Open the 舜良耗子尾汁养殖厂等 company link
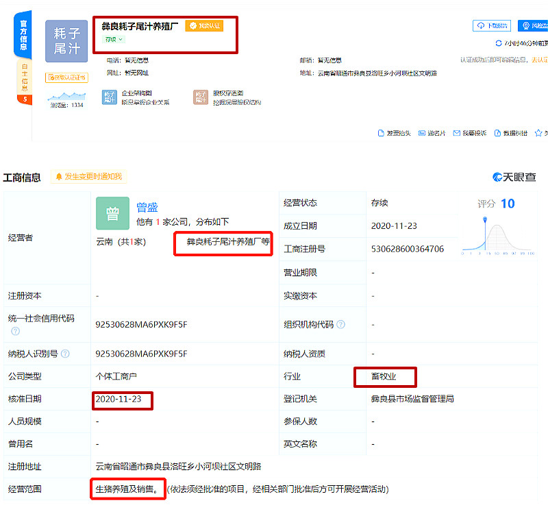This screenshot has height=516, width=548. [228, 242]
